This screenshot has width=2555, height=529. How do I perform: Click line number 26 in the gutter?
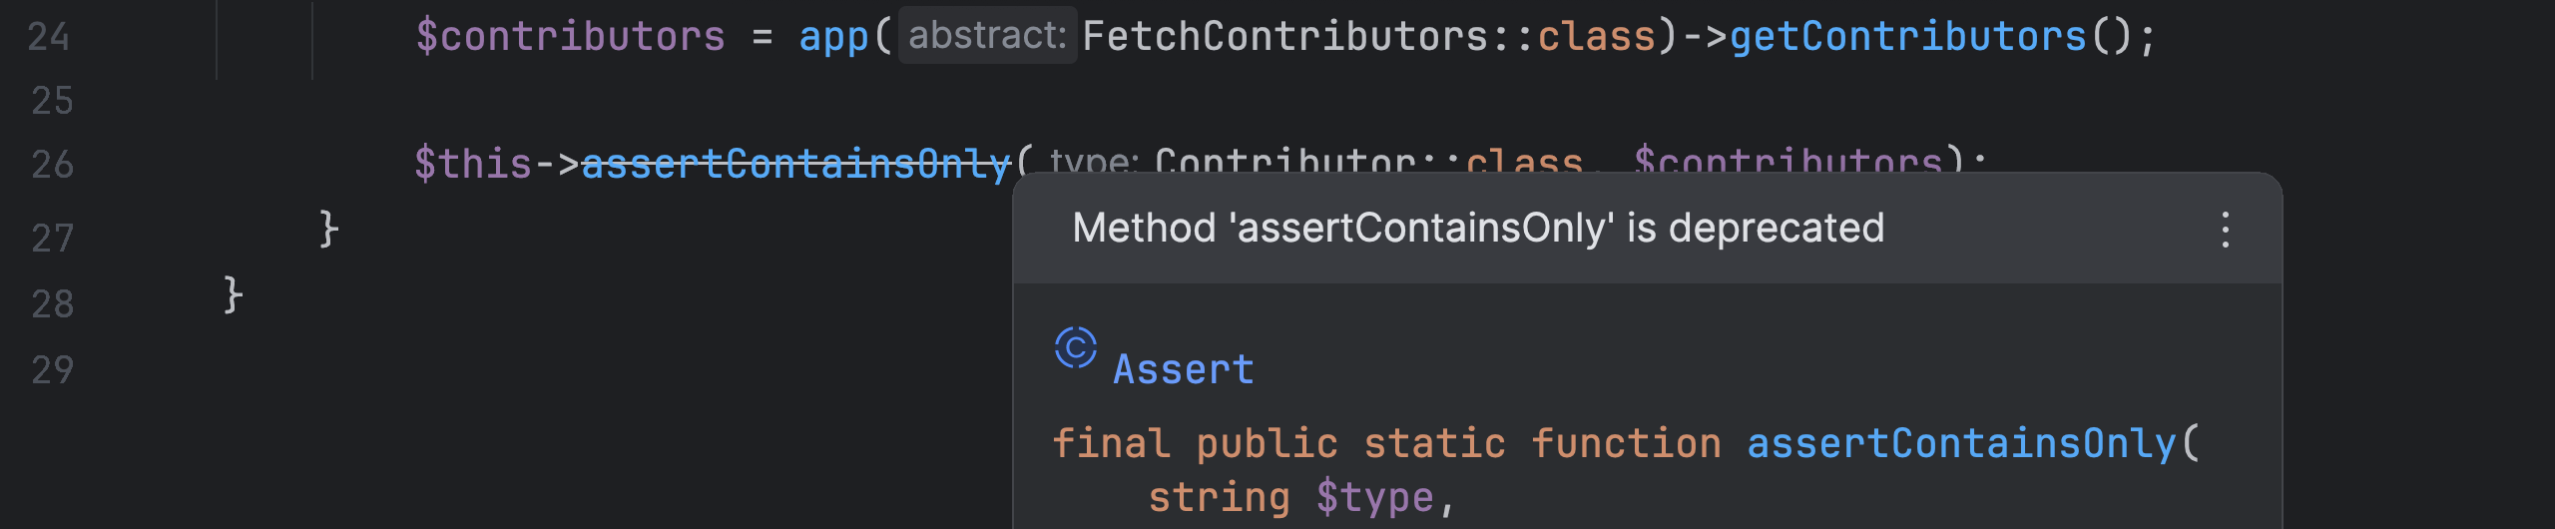pos(52,165)
